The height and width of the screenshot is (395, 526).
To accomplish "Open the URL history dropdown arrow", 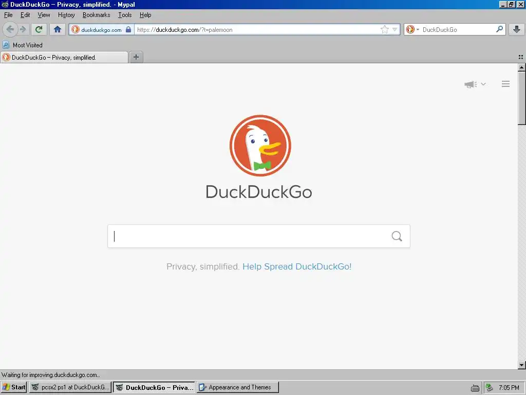I will [395, 29].
